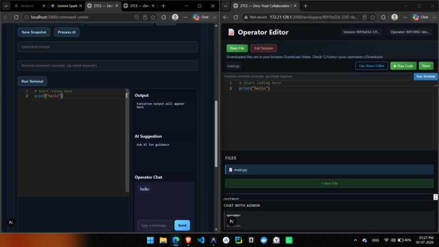Focus Operator Editor terminal command field
The width and height of the screenshot is (439, 247).
click(316, 76)
